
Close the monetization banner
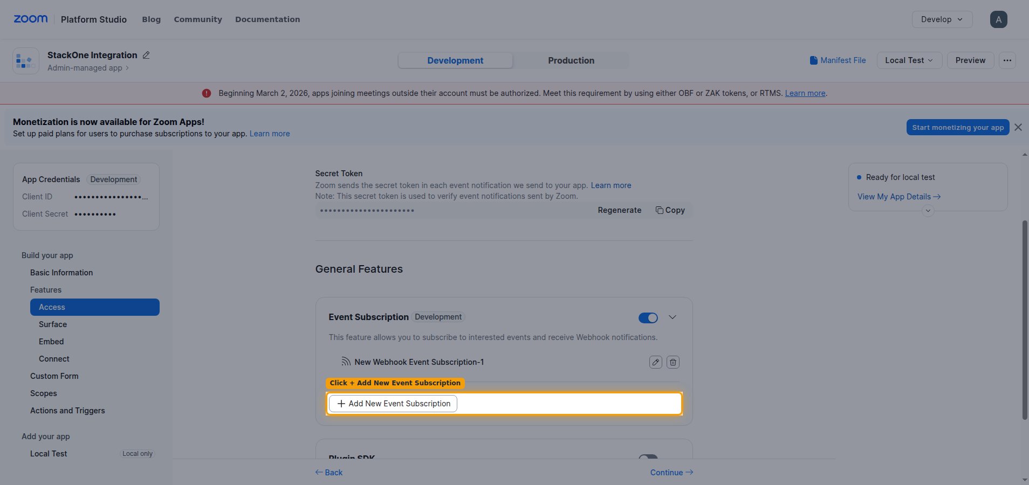point(1018,127)
